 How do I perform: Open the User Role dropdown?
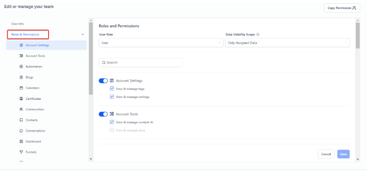pos(161,43)
